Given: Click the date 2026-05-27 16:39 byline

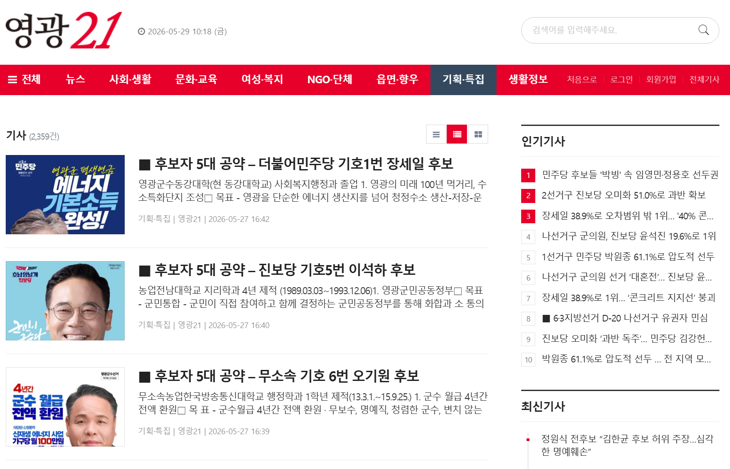Looking at the screenshot, I should [x=239, y=432].
